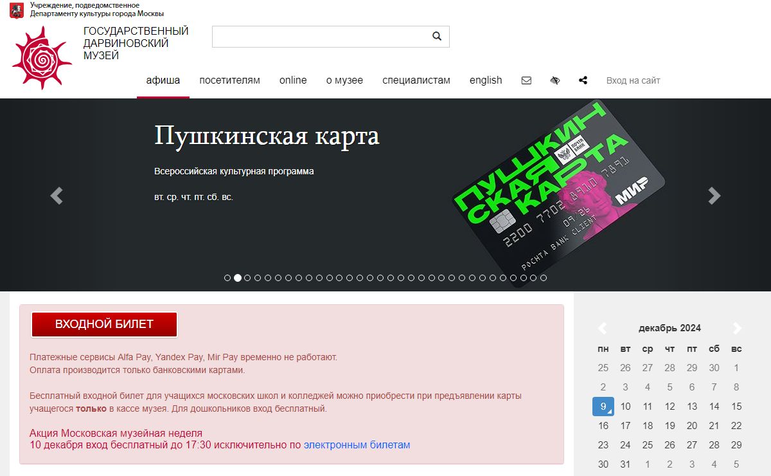Open the электронным билетам link
This screenshot has width=771, height=476.
coord(357,444)
